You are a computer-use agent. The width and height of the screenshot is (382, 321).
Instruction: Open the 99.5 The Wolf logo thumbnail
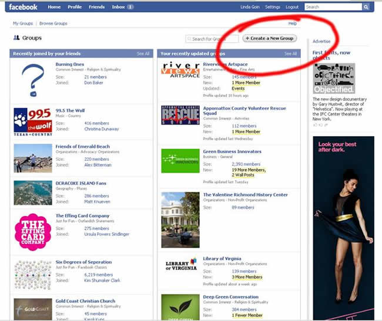[33, 122]
